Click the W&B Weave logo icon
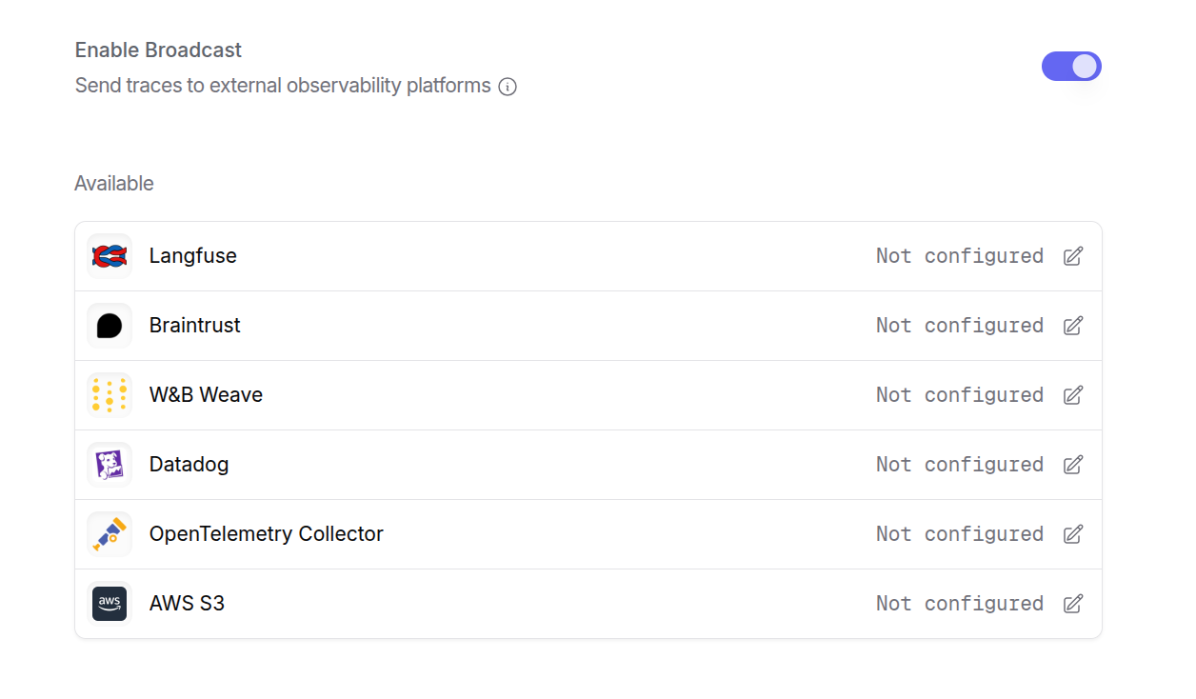Viewport: 1196px width, 699px height. 110,395
